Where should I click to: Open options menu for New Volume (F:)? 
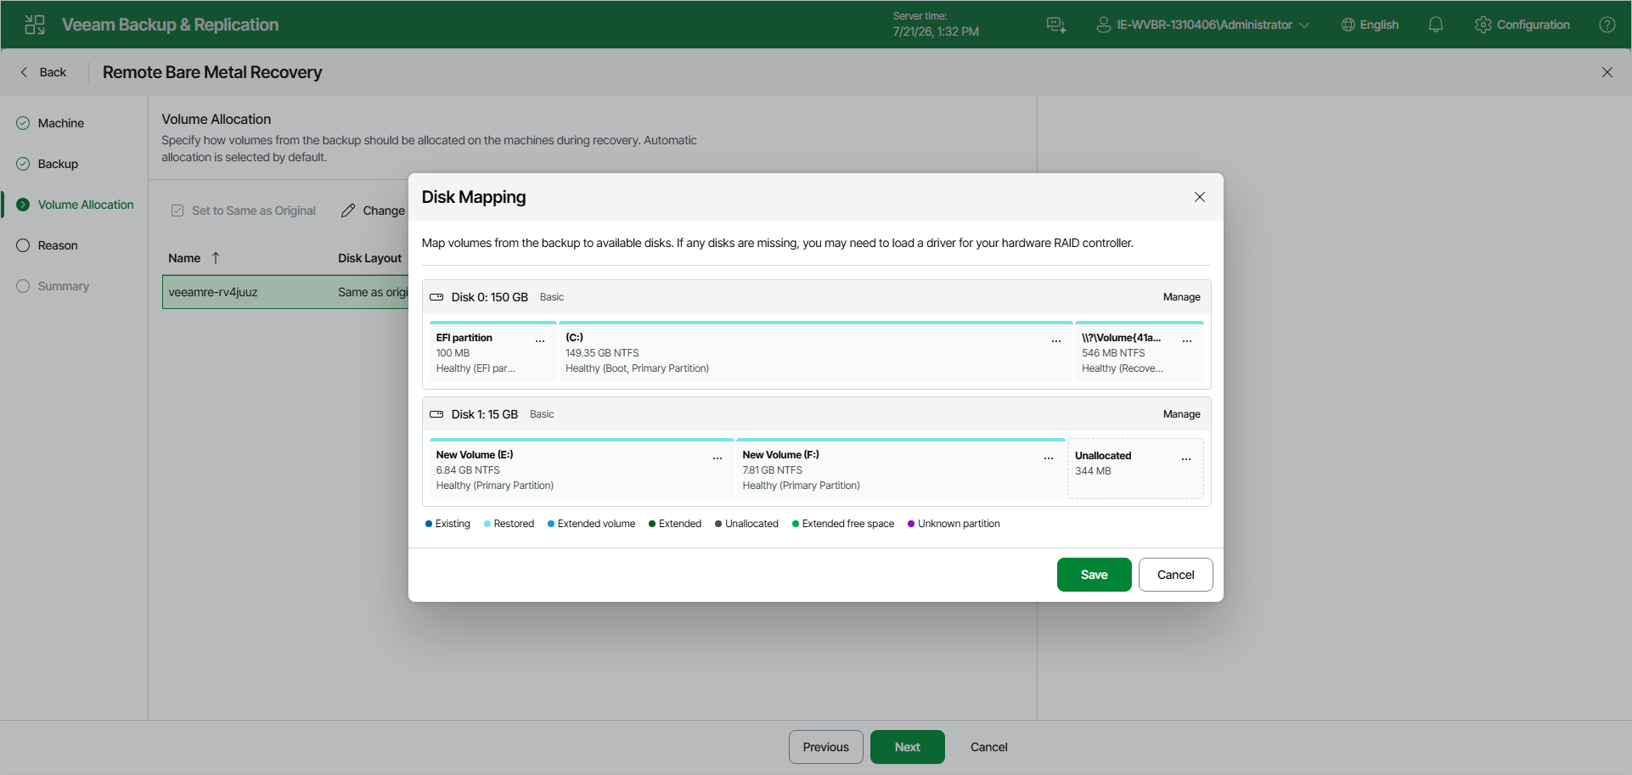[x=1049, y=458]
